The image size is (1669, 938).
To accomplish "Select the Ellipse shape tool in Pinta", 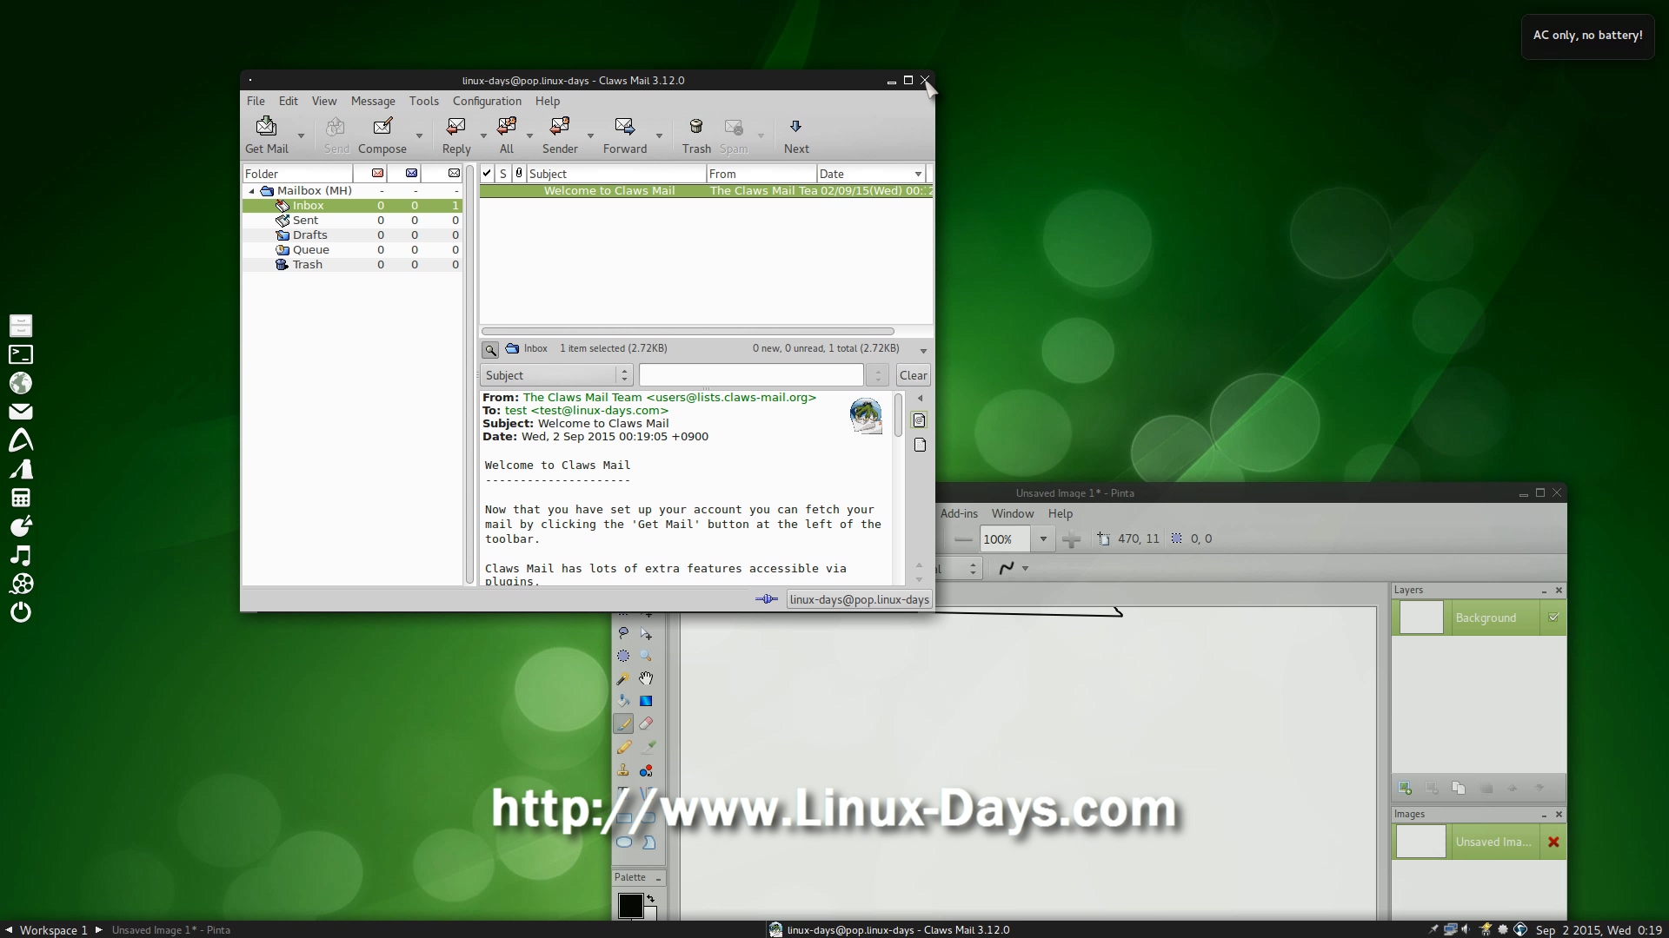I will pos(623,842).
